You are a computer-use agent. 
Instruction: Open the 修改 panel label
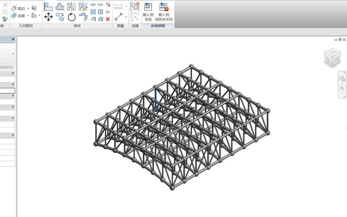pos(77,26)
